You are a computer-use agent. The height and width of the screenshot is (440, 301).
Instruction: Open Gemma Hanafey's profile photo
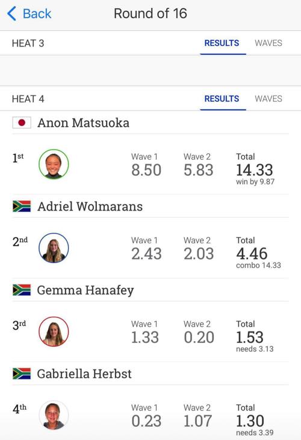tap(54, 331)
